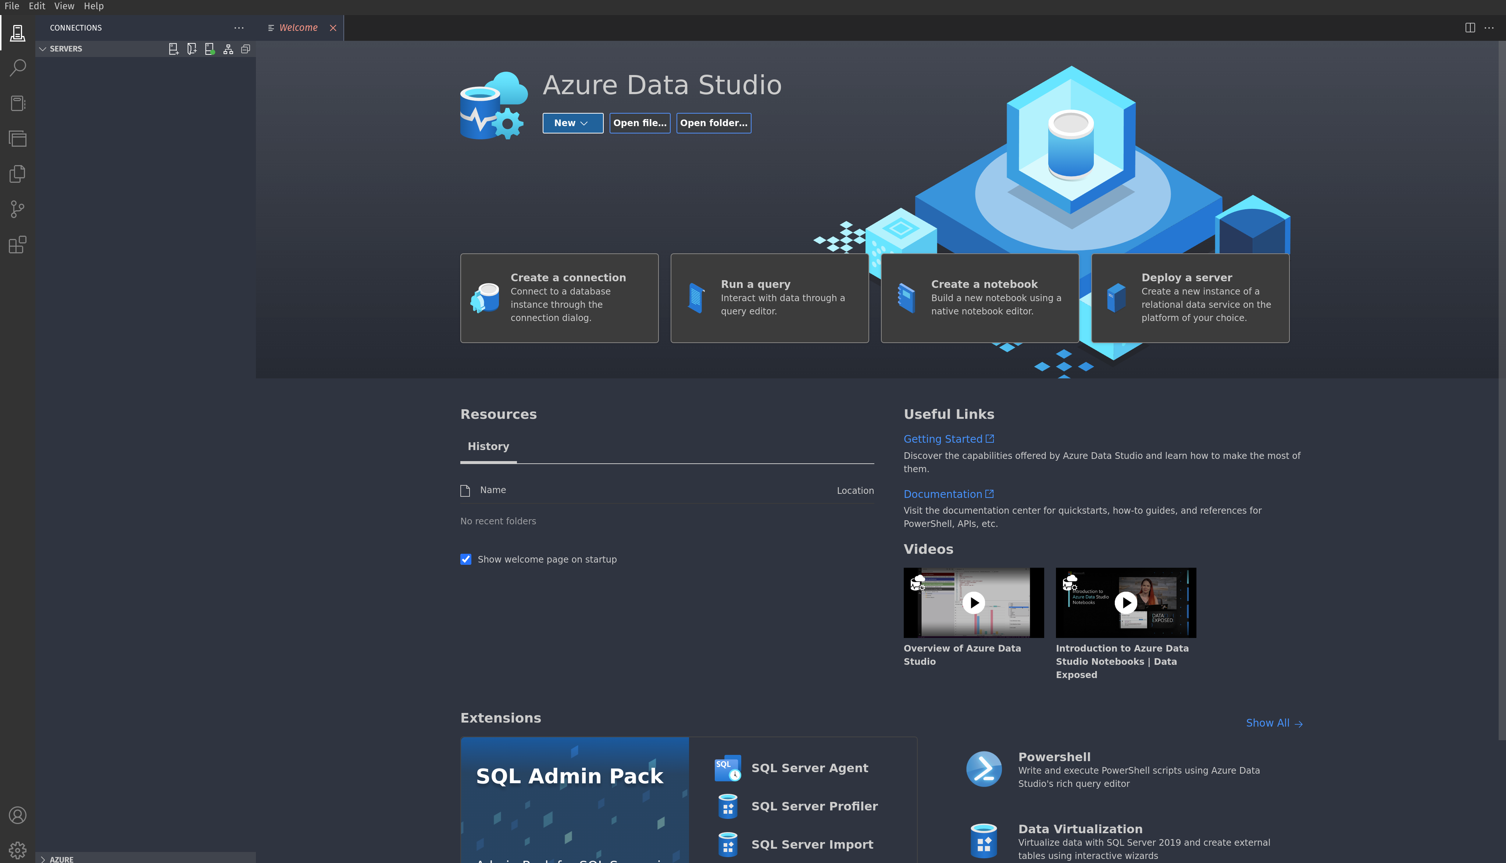Viewport: 1506px width, 863px height.
Task: Open the Documentation link
Action: point(943,494)
